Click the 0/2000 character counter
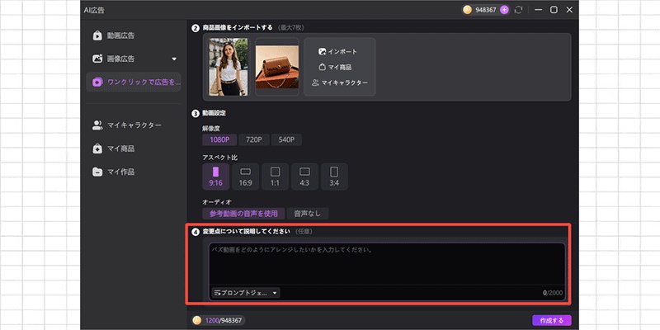660x330 pixels. pos(552,293)
